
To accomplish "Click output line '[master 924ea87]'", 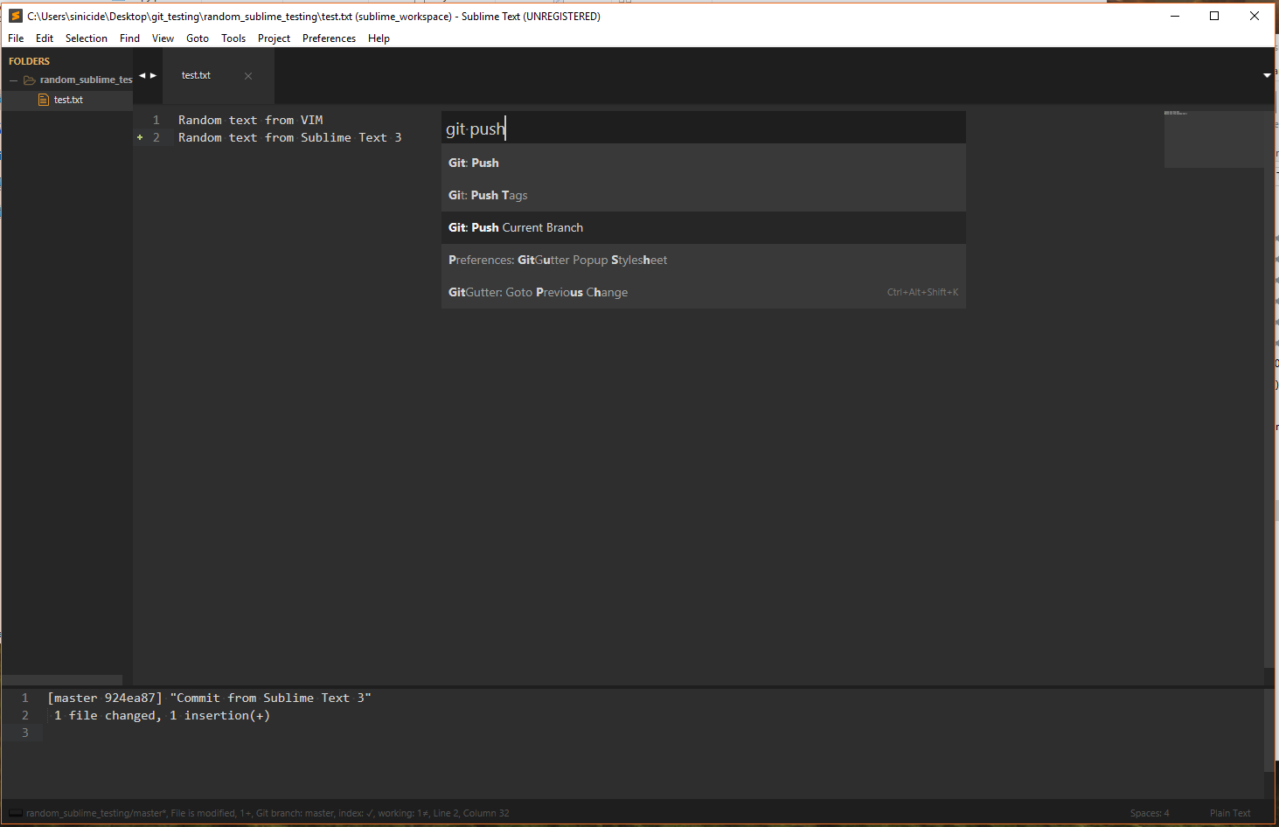I will (105, 698).
